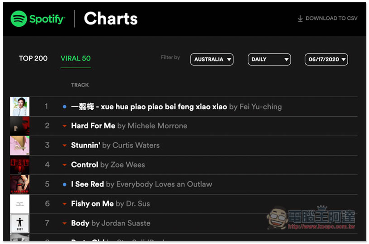Screen dimensions: 369x244
Task: Click the Charts header title
Action: (x=111, y=19)
